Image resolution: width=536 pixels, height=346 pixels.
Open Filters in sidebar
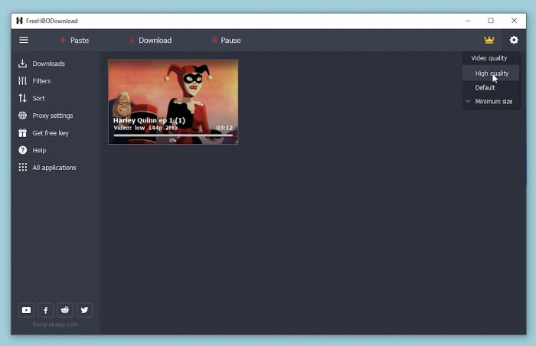point(34,81)
